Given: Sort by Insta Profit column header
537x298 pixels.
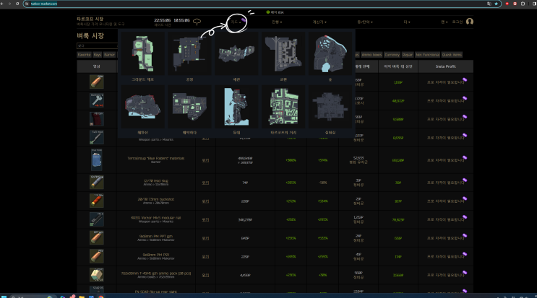Looking at the screenshot, I should 445,66.
